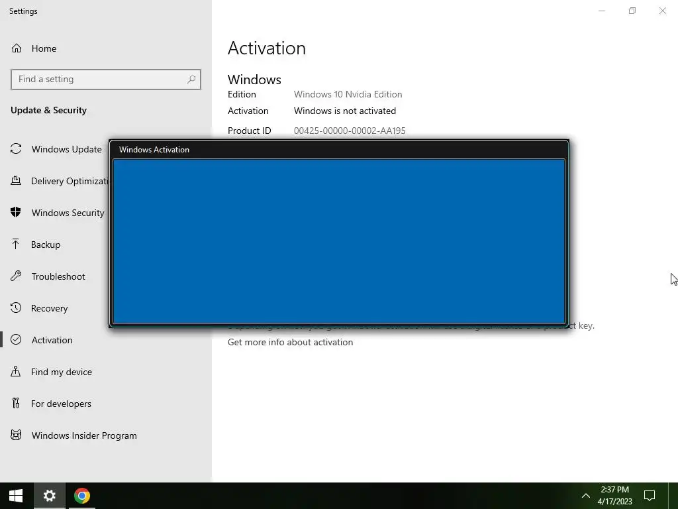Click the Windows Update sync arrows icon
Viewport: 678px width, 509px height.
pos(16,149)
